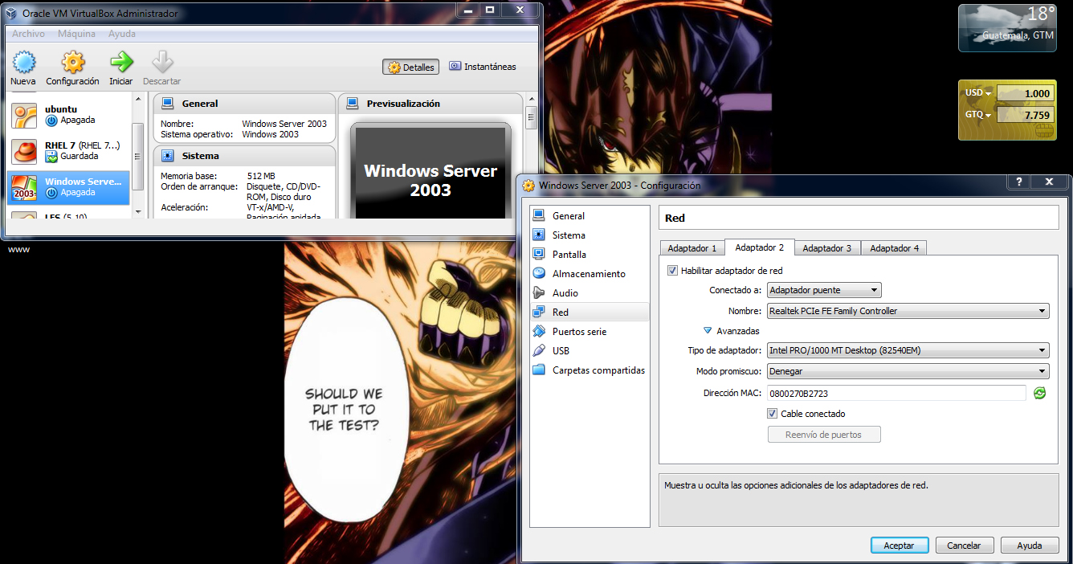Open the General settings category
Viewport: 1073px width, 564px height.
point(590,216)
